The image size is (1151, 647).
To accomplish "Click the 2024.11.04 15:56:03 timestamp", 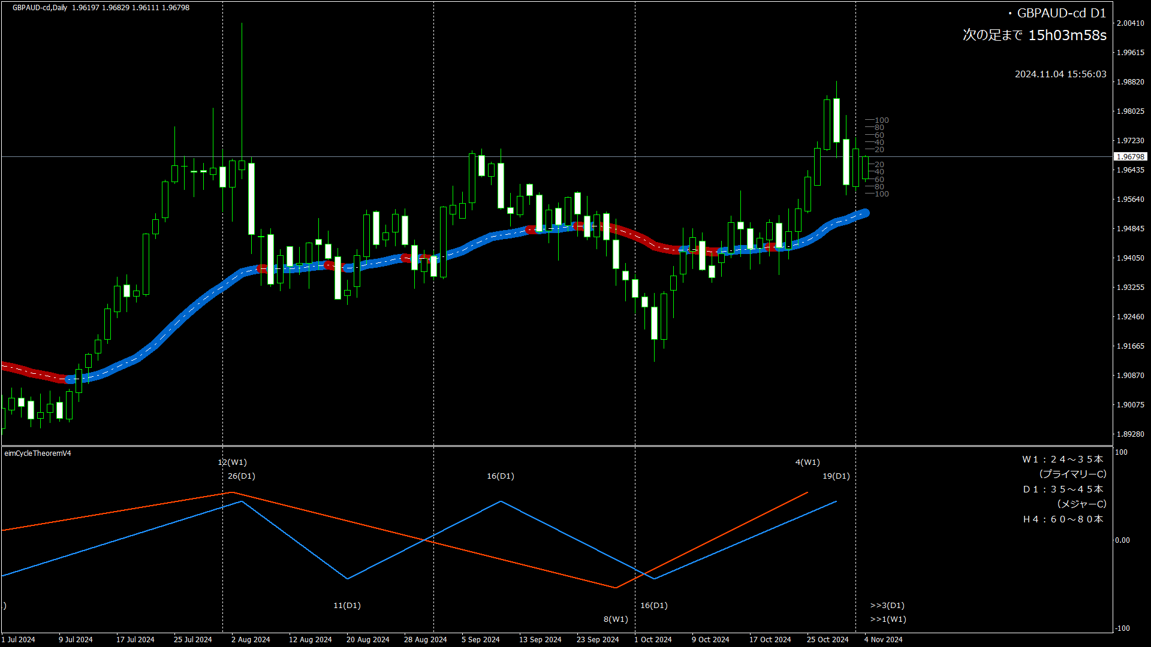I will pyautogui.click(x=1060, y=74).
